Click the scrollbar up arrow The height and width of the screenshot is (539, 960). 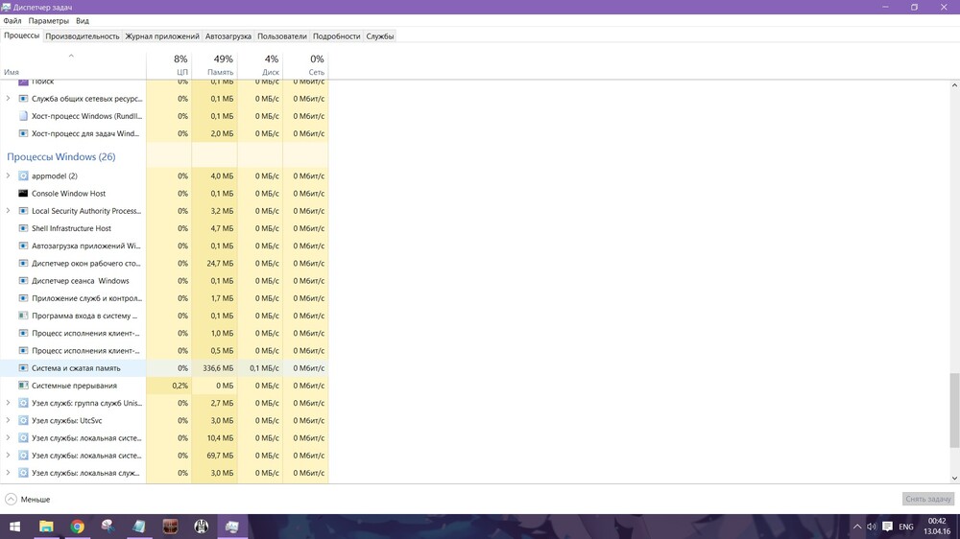coord(954,85)
